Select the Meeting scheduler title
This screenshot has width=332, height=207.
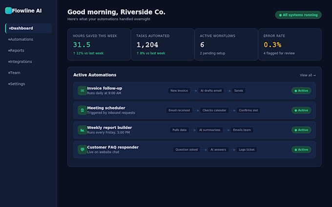(106, 108)
